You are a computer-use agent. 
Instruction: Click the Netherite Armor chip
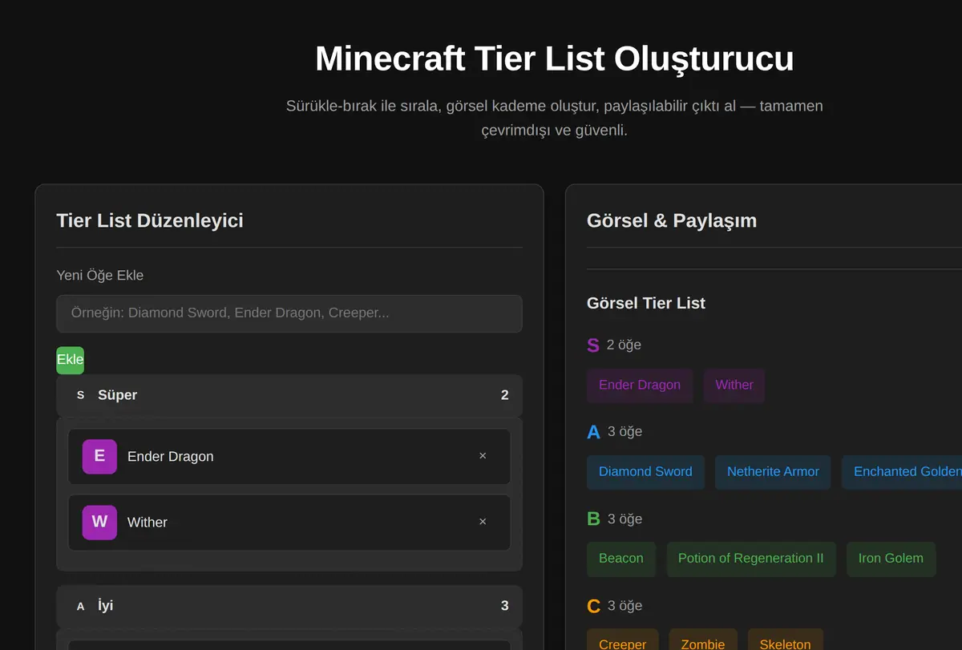click(x=773, y=472)
